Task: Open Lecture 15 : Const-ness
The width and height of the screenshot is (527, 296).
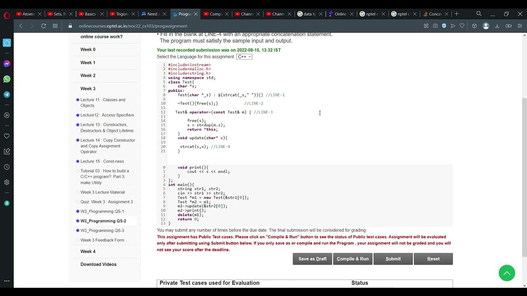Action: (102, 162)
